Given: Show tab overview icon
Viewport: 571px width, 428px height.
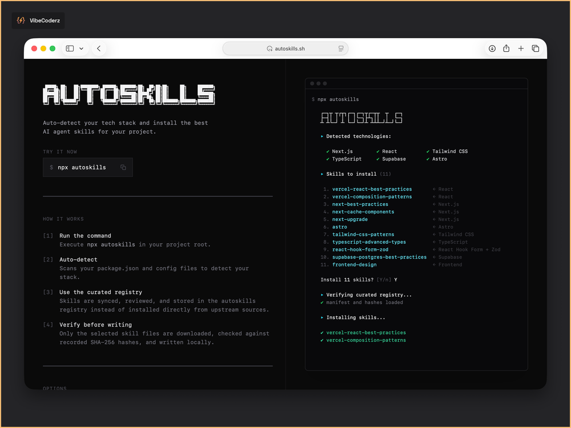Looking at the screenshot, I should pos(536,49).
